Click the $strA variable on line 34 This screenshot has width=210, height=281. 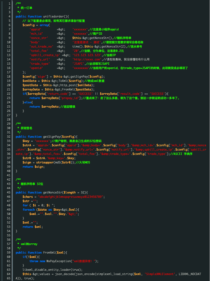click(27, 145)
